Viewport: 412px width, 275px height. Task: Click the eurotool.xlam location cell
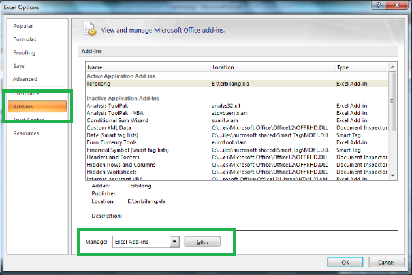(x=229, y=142)
